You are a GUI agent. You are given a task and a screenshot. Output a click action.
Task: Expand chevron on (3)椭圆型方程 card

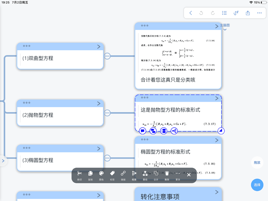[99, 149]
